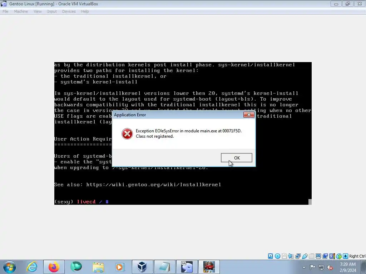Click the Right Ctrl host key label
This screenshot has width=366, height=274.
click(x=357, y=256)
